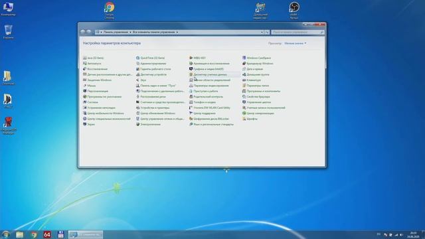Open Параметры индексирования link

click(211, 86)
